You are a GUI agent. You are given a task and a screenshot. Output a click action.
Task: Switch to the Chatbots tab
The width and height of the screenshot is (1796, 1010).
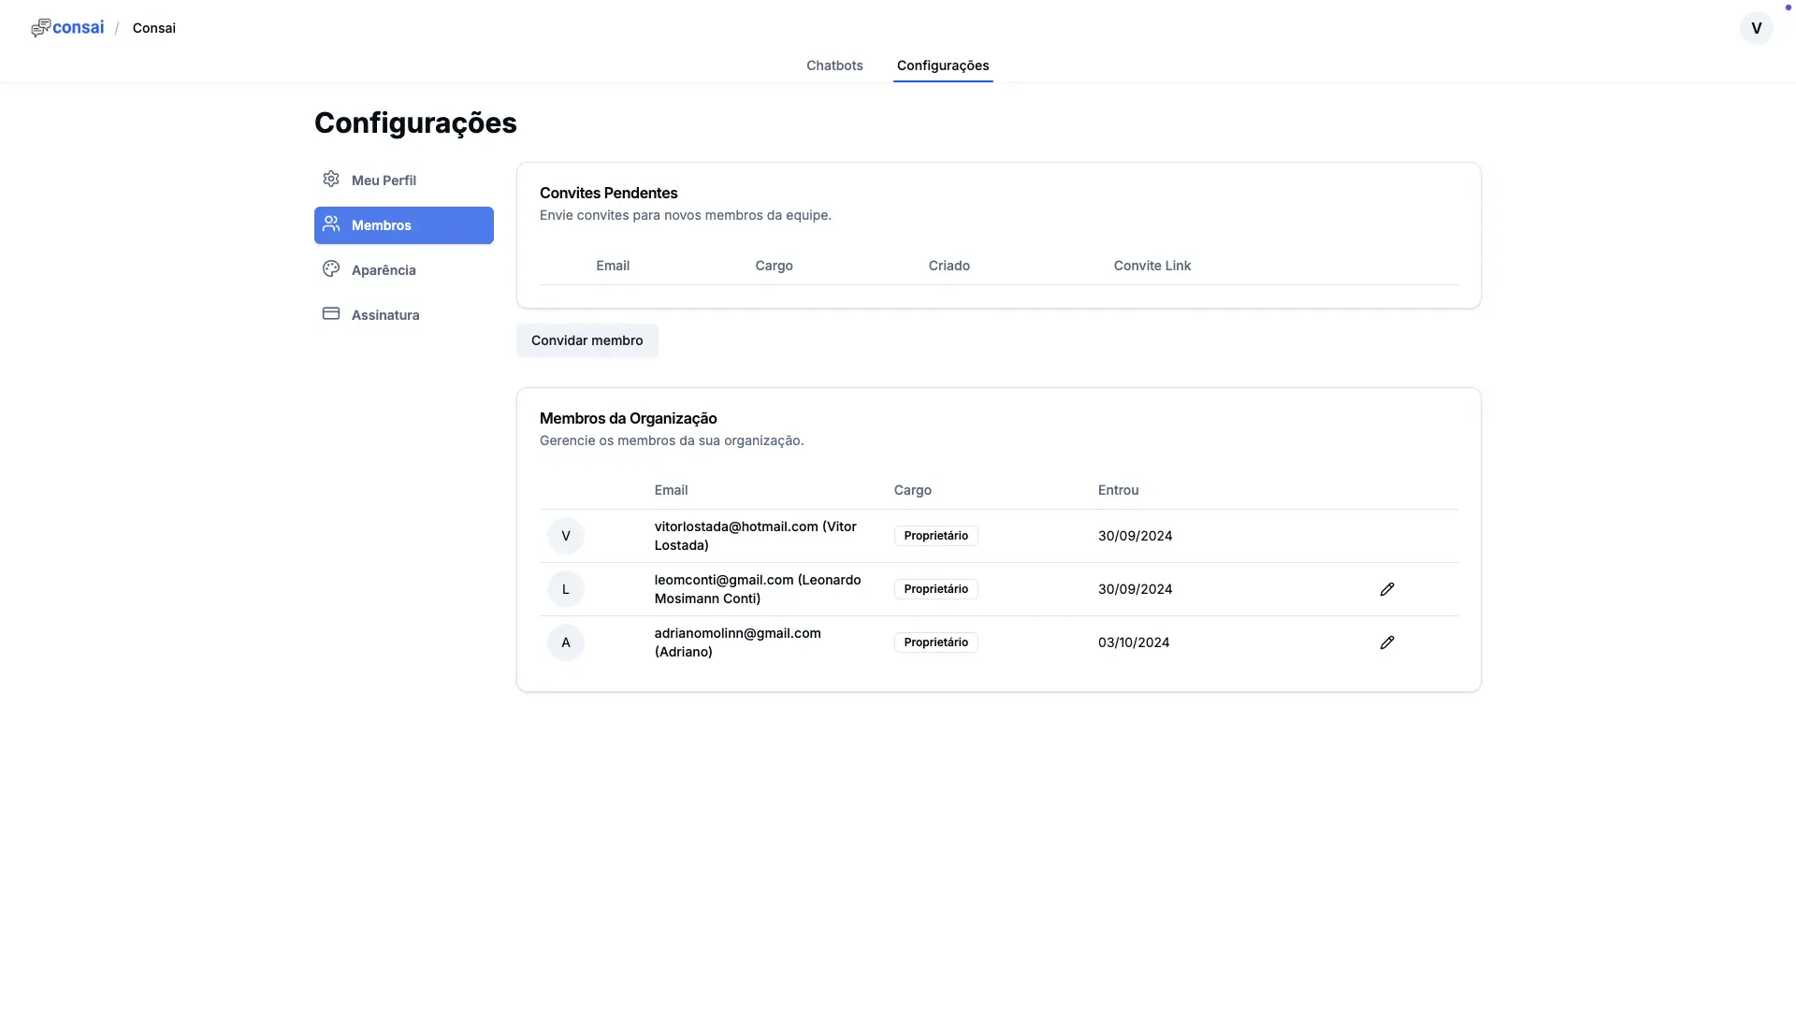pyautogui.click(x=834, y=65)
